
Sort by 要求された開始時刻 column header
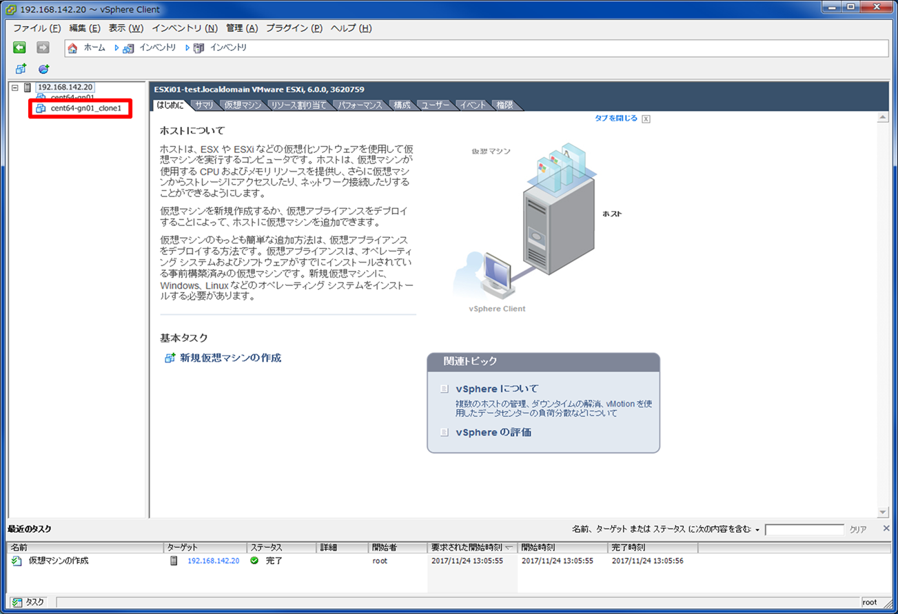(x=472, y=548)
